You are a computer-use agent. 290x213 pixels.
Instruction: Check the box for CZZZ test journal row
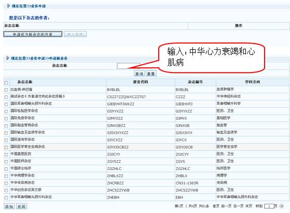pos(6,97)
